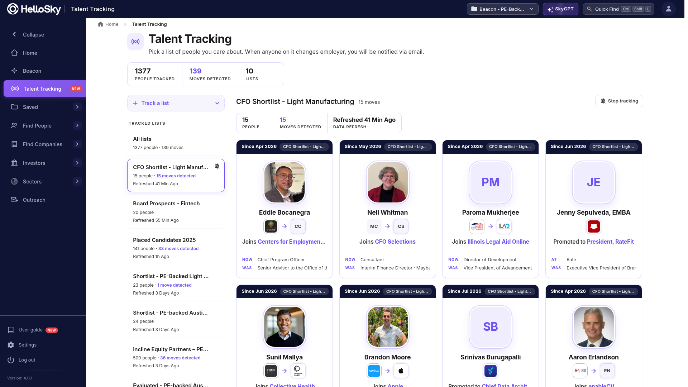Viewport: 688px width, 387px height.
Task: Click 33 moves detected link
Action: coord(178,249)
